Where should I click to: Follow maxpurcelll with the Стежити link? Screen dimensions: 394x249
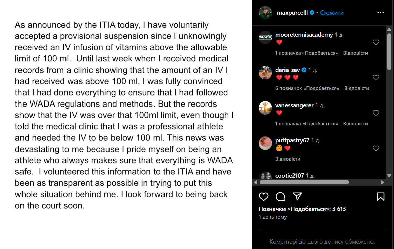(x=332, y=13)
